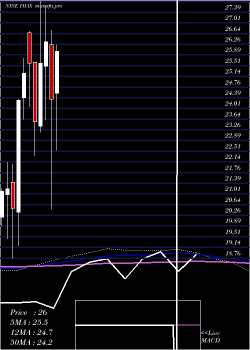
Task: Click the price label 20.26
Action: point(232,210)
